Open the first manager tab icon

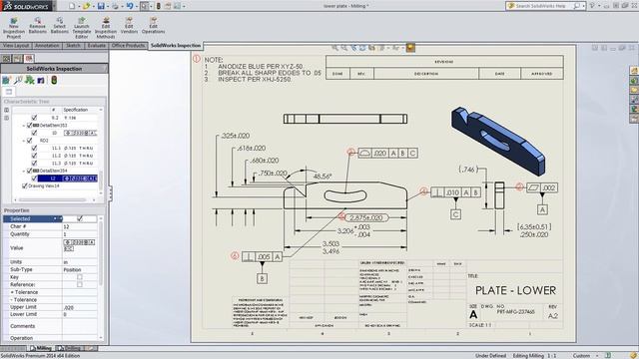pos(7,59)
